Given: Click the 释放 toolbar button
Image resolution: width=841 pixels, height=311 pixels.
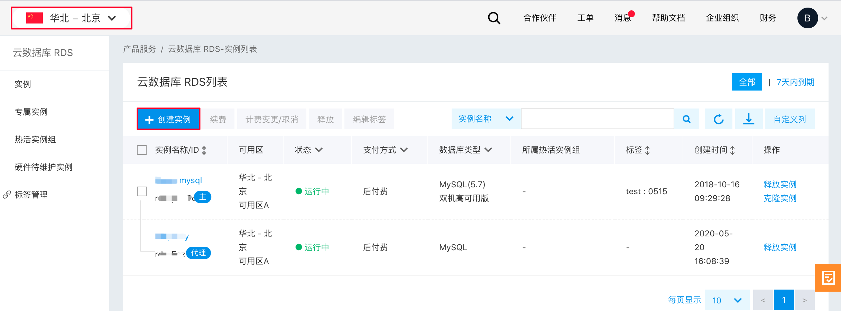Looking at the screenshot, I should (x=326, y=119).
